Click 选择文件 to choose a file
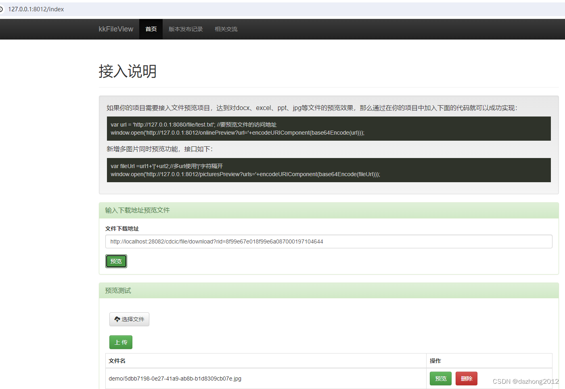This screenshot has width=565, height=389. 129,319
